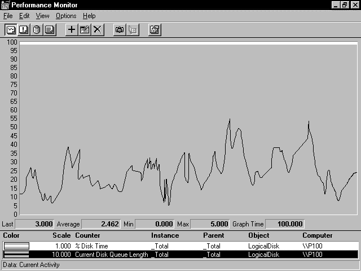Screen dimensions: 361x271
Task: Click the Color column header
Action: click(x=11, y=235)
